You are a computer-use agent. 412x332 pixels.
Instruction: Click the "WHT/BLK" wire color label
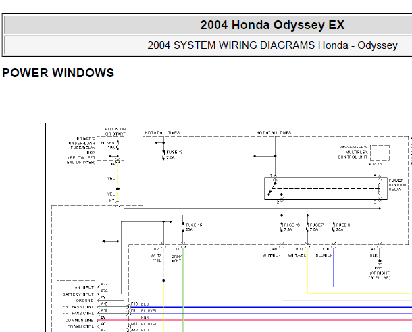272,256
